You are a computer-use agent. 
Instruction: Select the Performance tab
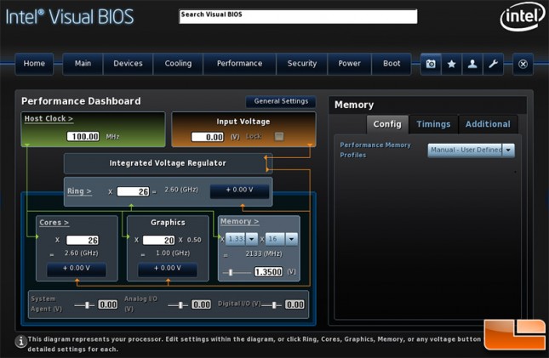[239, 64]
